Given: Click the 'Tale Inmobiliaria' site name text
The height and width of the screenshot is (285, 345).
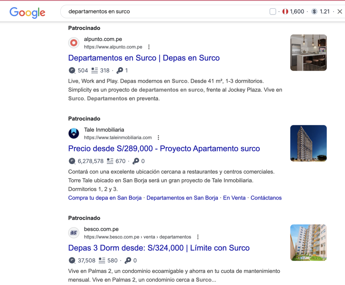Looking at the screenshot, I should tap(104, 130).
